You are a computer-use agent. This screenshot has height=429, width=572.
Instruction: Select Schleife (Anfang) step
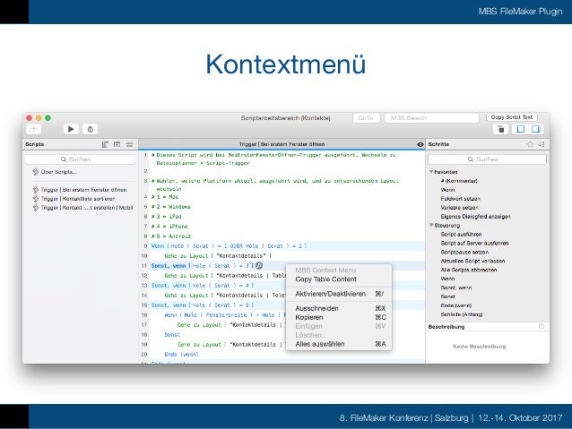[462, 314]
